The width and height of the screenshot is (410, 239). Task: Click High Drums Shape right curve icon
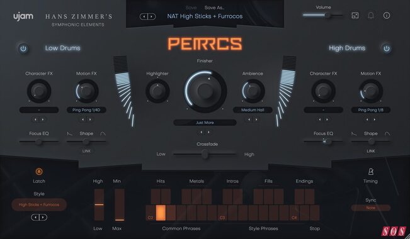[x=387, y=133]
